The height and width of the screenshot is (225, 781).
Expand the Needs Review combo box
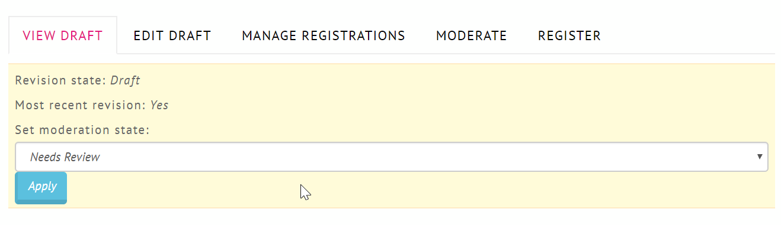392,157
